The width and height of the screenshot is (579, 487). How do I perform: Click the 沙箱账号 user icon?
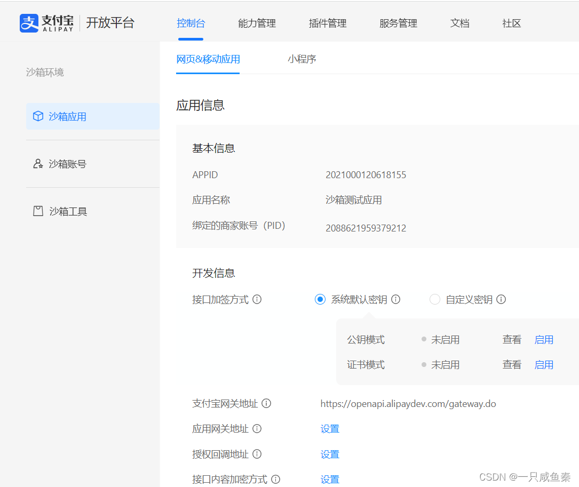[x=38, y=164]
